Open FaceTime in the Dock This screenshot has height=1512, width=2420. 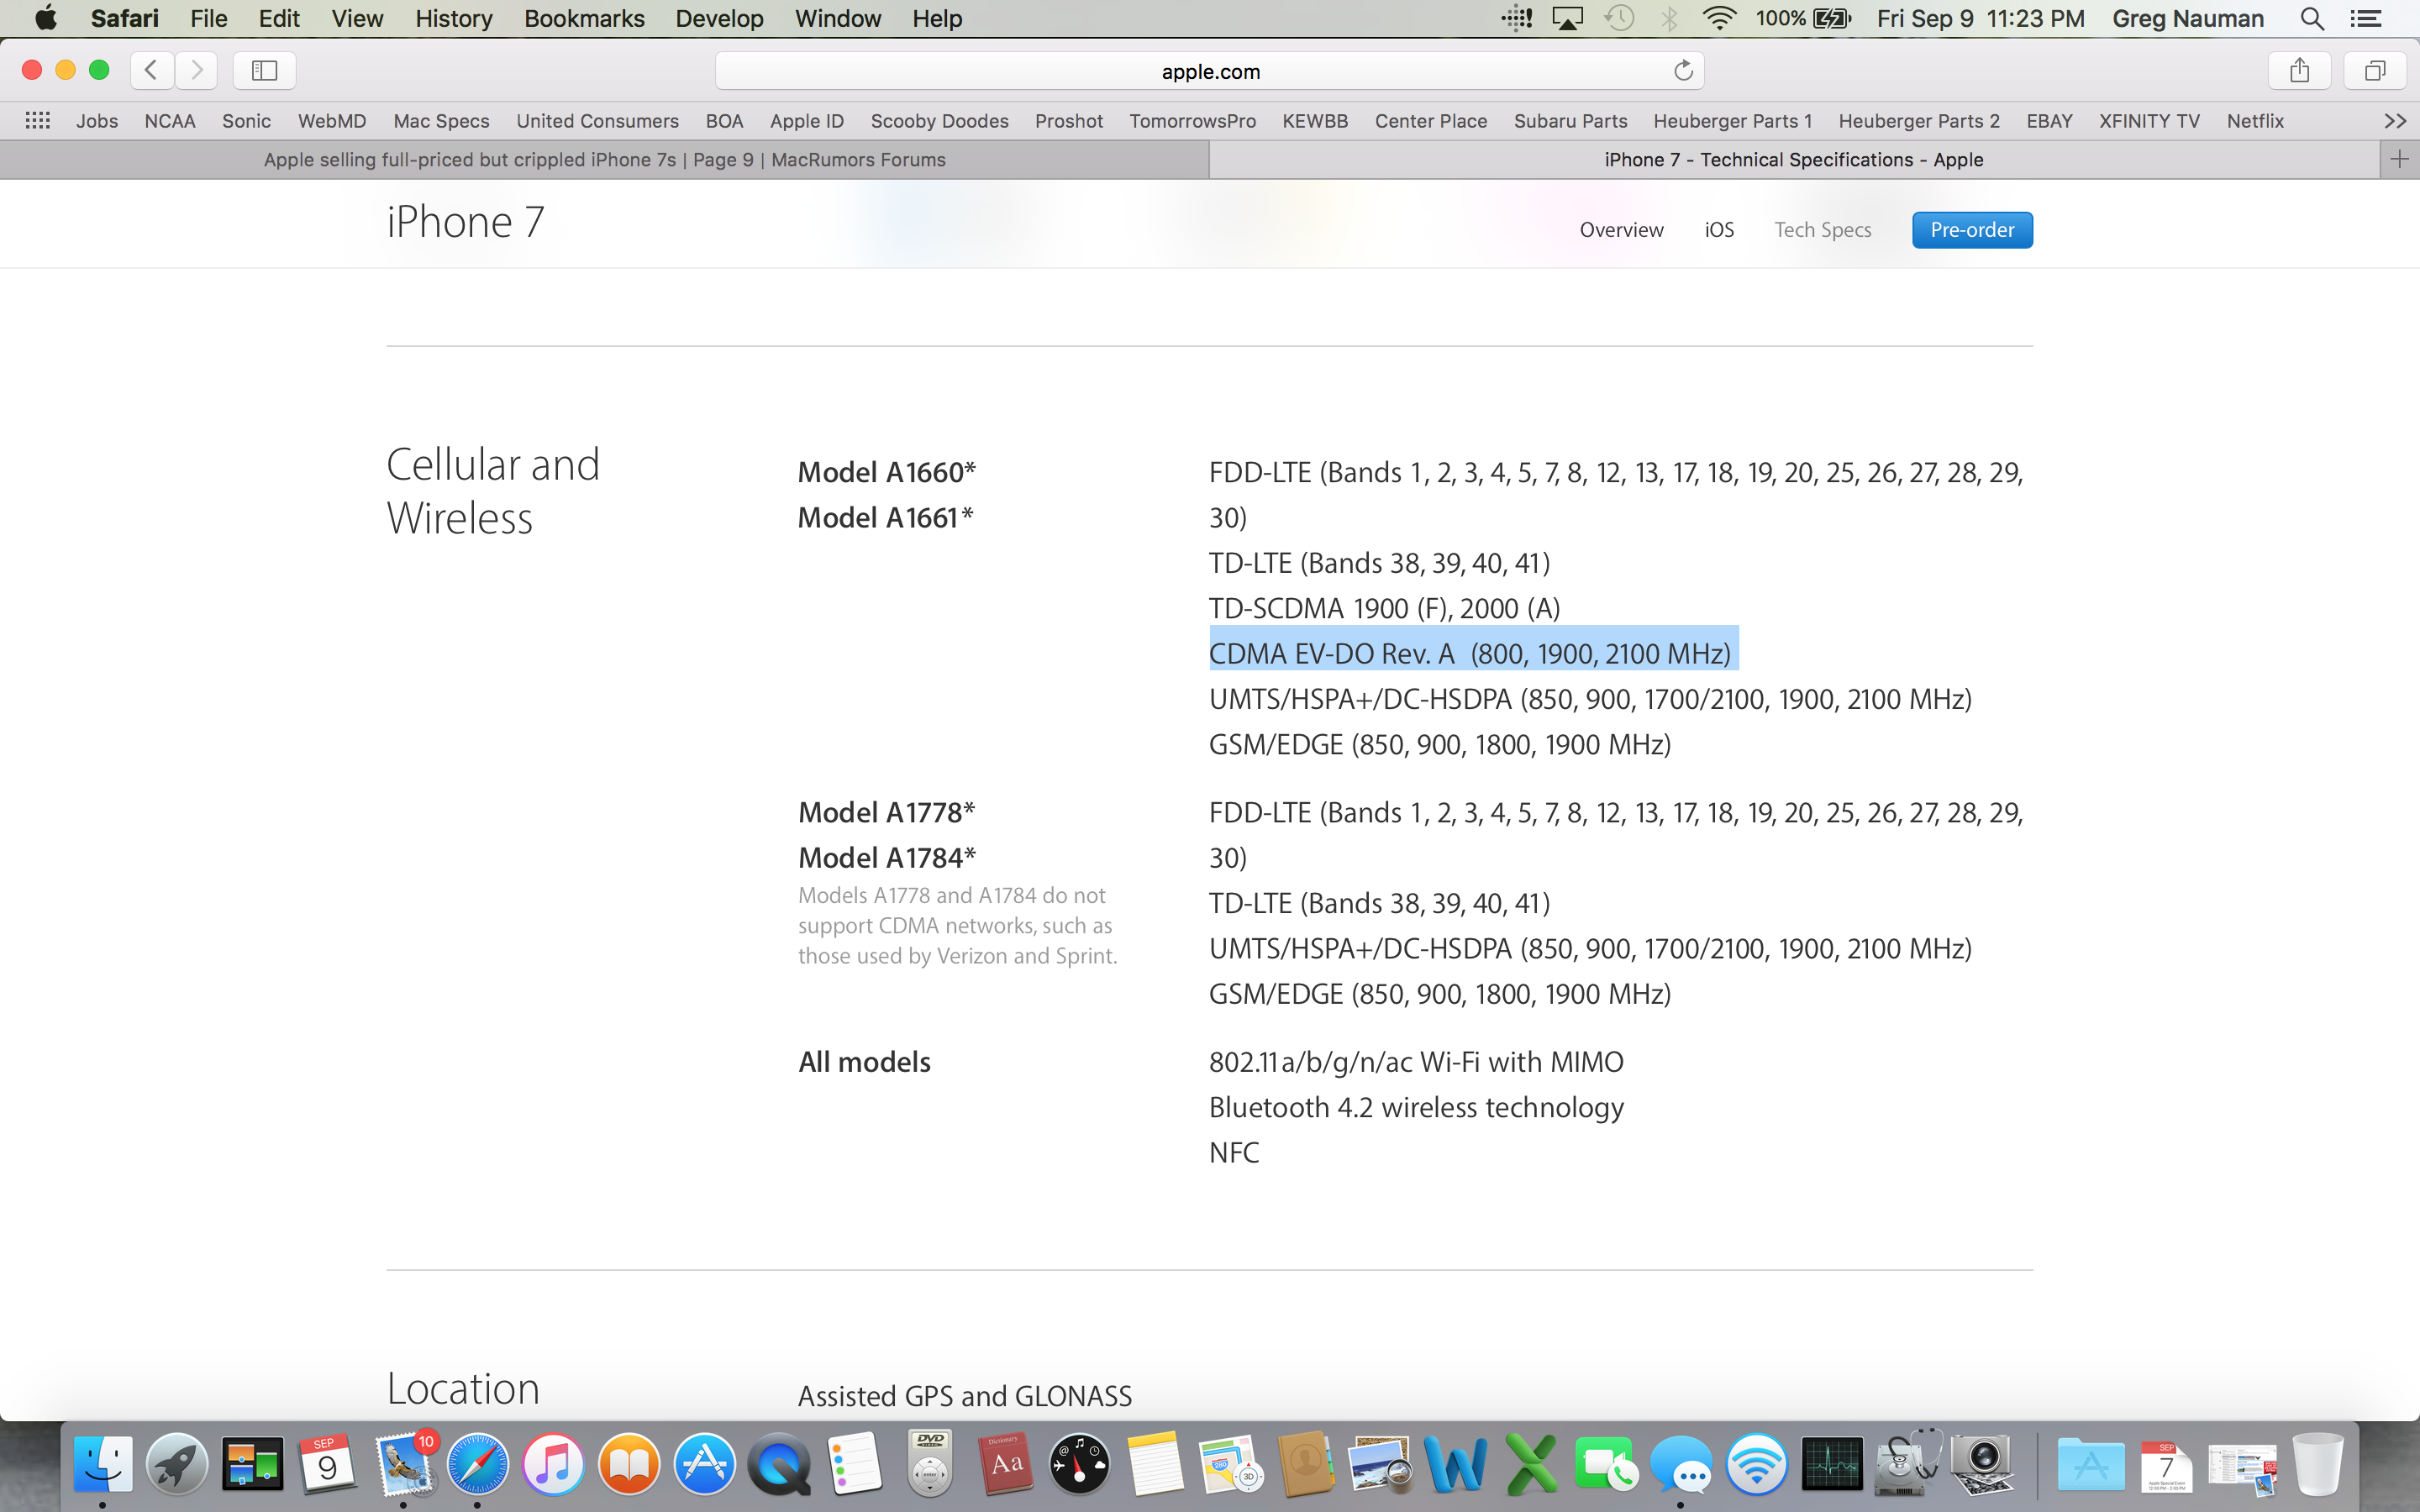click(x=1606, y=1464)
